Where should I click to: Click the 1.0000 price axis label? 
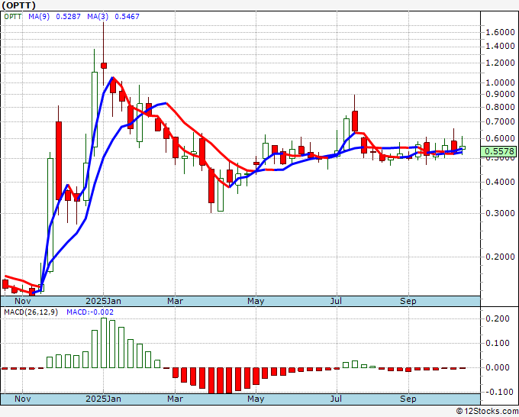[500, 82]
